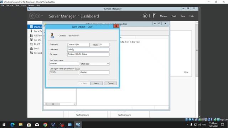The width and height of the screenshot is (228, 128).
Task: Open the ENG language indicator
Action: pyautogui.click(x=204, y=125)
